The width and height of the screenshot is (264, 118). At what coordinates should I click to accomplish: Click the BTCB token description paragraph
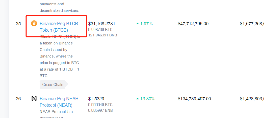60,56
